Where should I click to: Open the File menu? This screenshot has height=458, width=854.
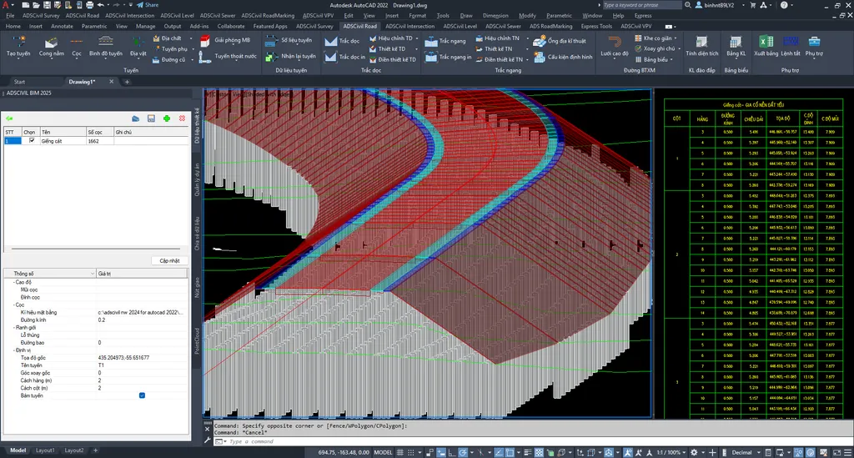(10, 16)
